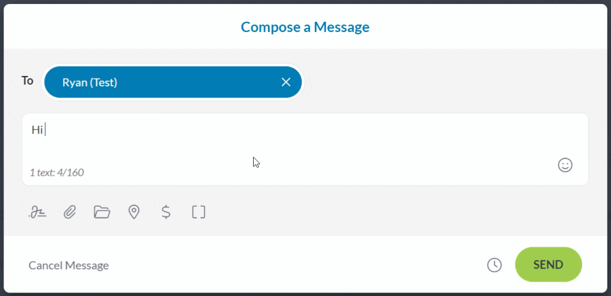
Task: Open the folder icon below the message
Action: coord(102,212)
